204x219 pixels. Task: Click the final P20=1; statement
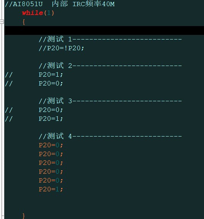[51, 189]
